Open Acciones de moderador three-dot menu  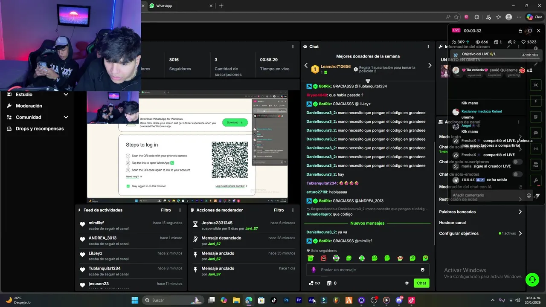[293, 210]
